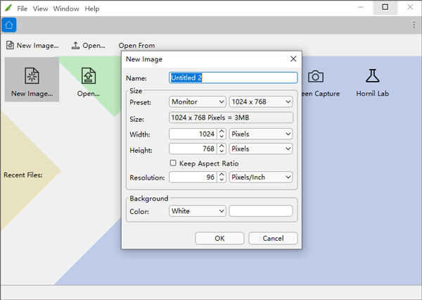Close the New Image dialog

293,59
